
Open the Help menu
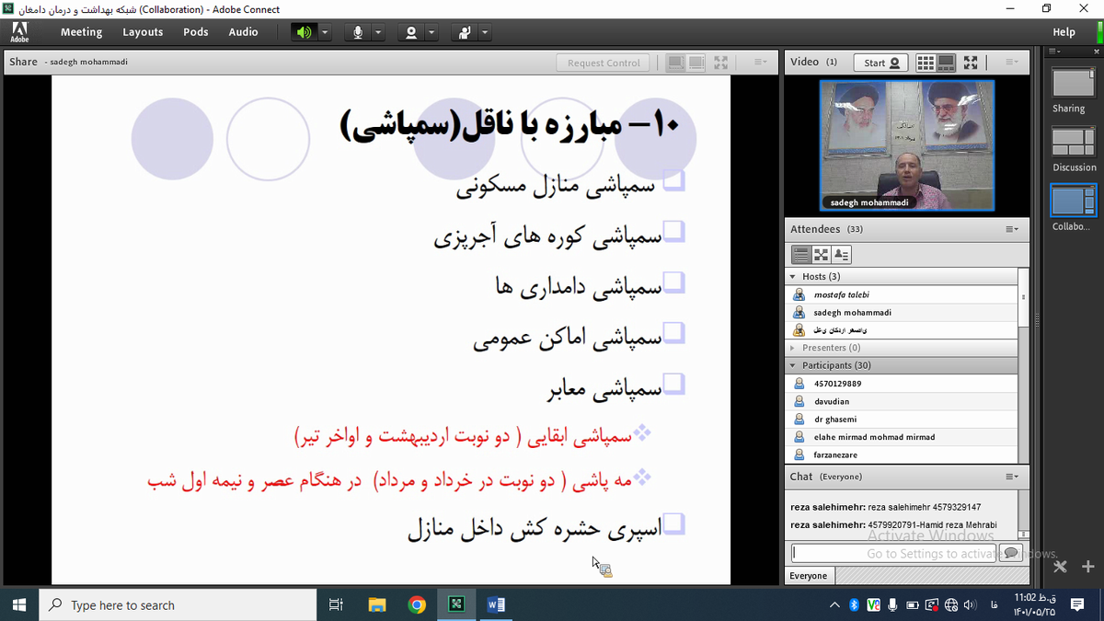point(1064,32)
